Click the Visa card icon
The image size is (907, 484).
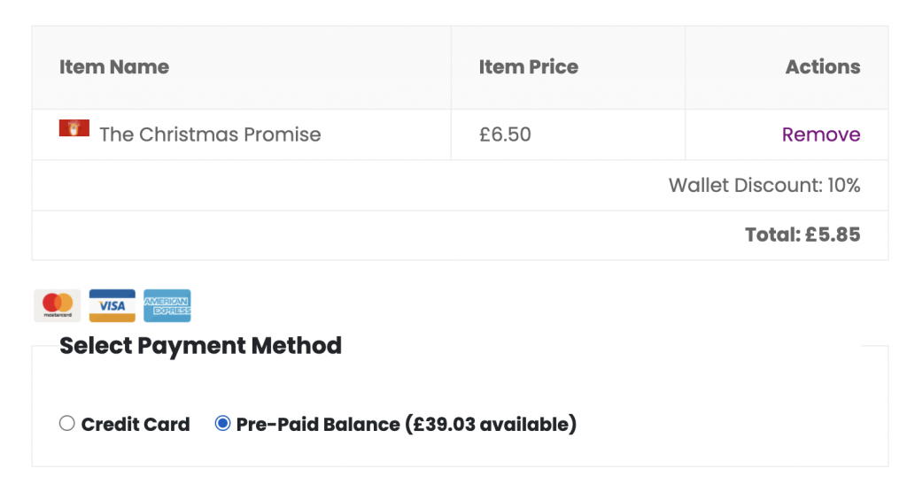(x=112, y=305)
